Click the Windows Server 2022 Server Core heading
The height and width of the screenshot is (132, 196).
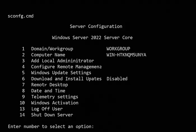coord(92,38)
